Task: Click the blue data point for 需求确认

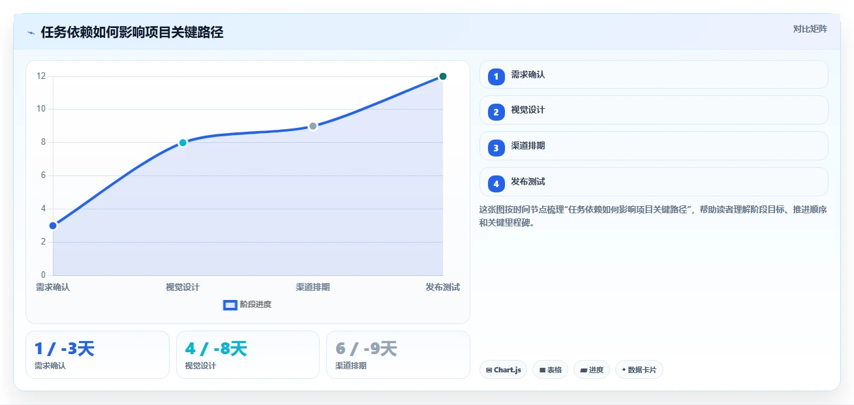Action: pos(53,226)
